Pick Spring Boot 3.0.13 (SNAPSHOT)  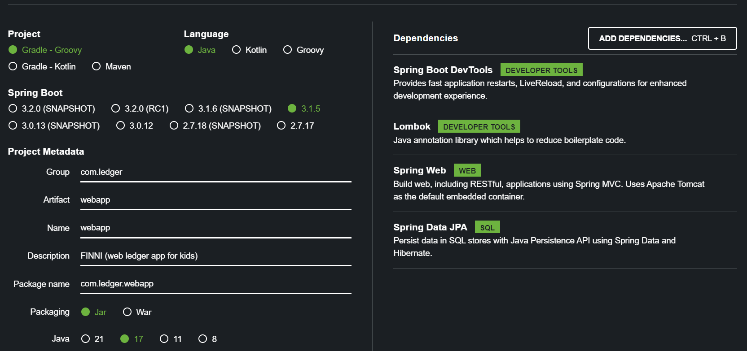coord(54,126)
